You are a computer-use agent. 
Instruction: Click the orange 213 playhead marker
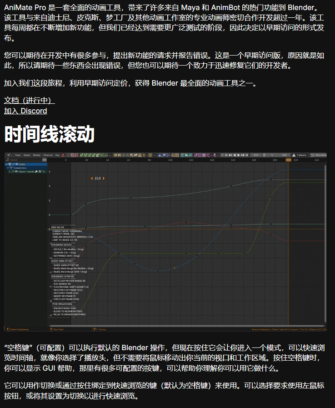(x=288, y=160)
